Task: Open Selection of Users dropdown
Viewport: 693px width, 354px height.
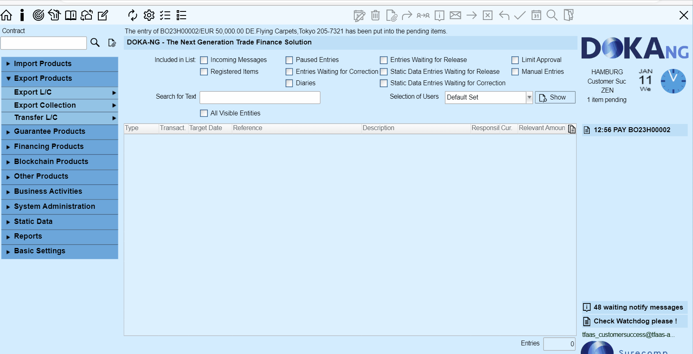Action: pos(529,97)
